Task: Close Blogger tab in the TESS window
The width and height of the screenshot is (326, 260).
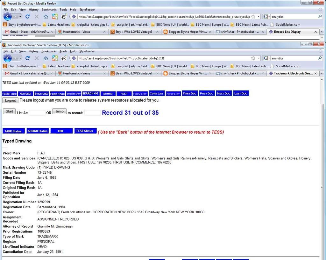Action: coord(210,73)
